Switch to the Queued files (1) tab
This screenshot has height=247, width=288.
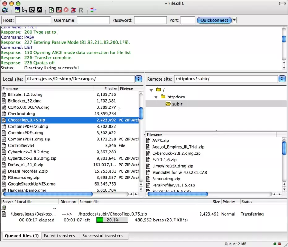pos(22,236)
